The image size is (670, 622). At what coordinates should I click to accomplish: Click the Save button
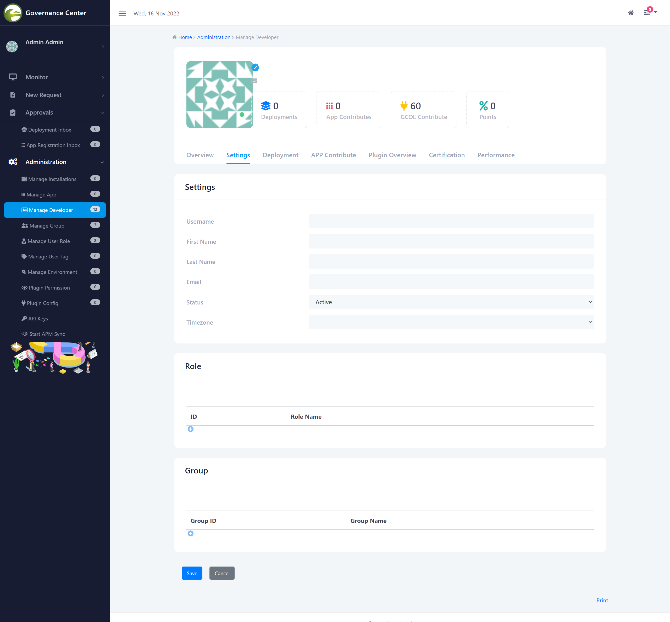click(192, 573)
